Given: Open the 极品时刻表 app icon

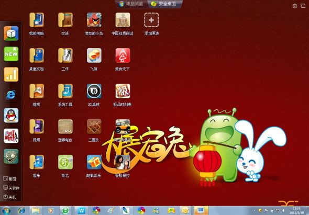Looking at the screenshot, I should point(123,91).
